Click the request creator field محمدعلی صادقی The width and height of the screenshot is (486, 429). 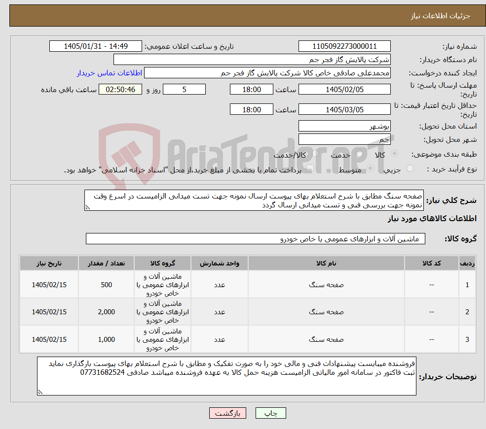pyautogui.click(x=267, y=73)
